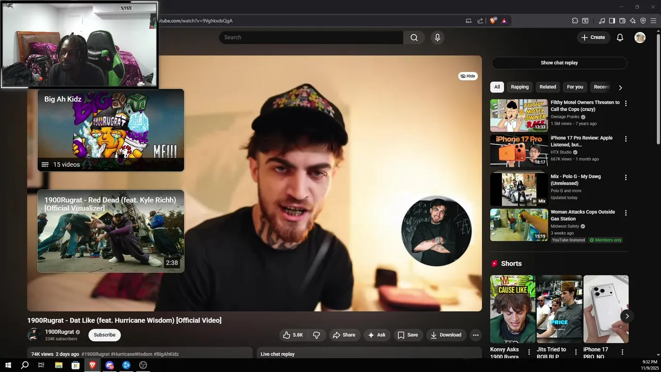Viewport: 661px width, 372px height.
Task: Click the browser address bar URL
Action: click(x=195, y=21)
